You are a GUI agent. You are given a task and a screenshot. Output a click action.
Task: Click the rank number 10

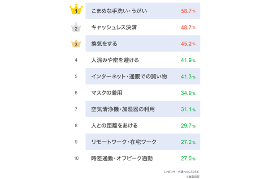point(76,158)
